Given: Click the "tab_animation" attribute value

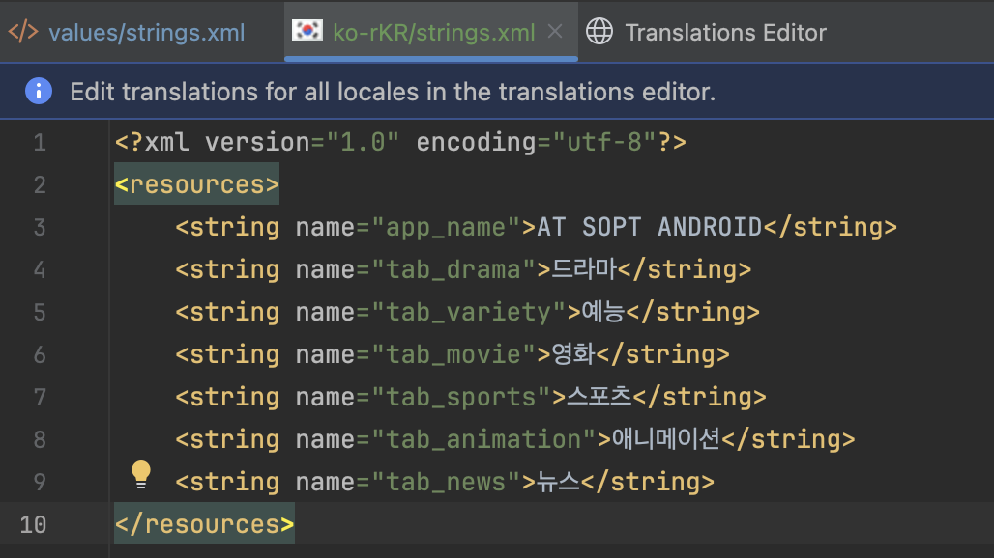Looking at the screenshot, I should point(484,439).
